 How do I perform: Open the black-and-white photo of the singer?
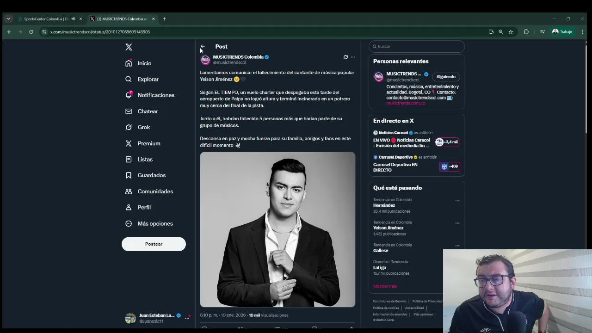click(x=277, y=229)
